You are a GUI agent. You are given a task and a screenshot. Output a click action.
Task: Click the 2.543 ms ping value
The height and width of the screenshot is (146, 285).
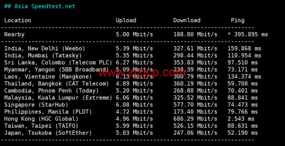coord(241,119)
